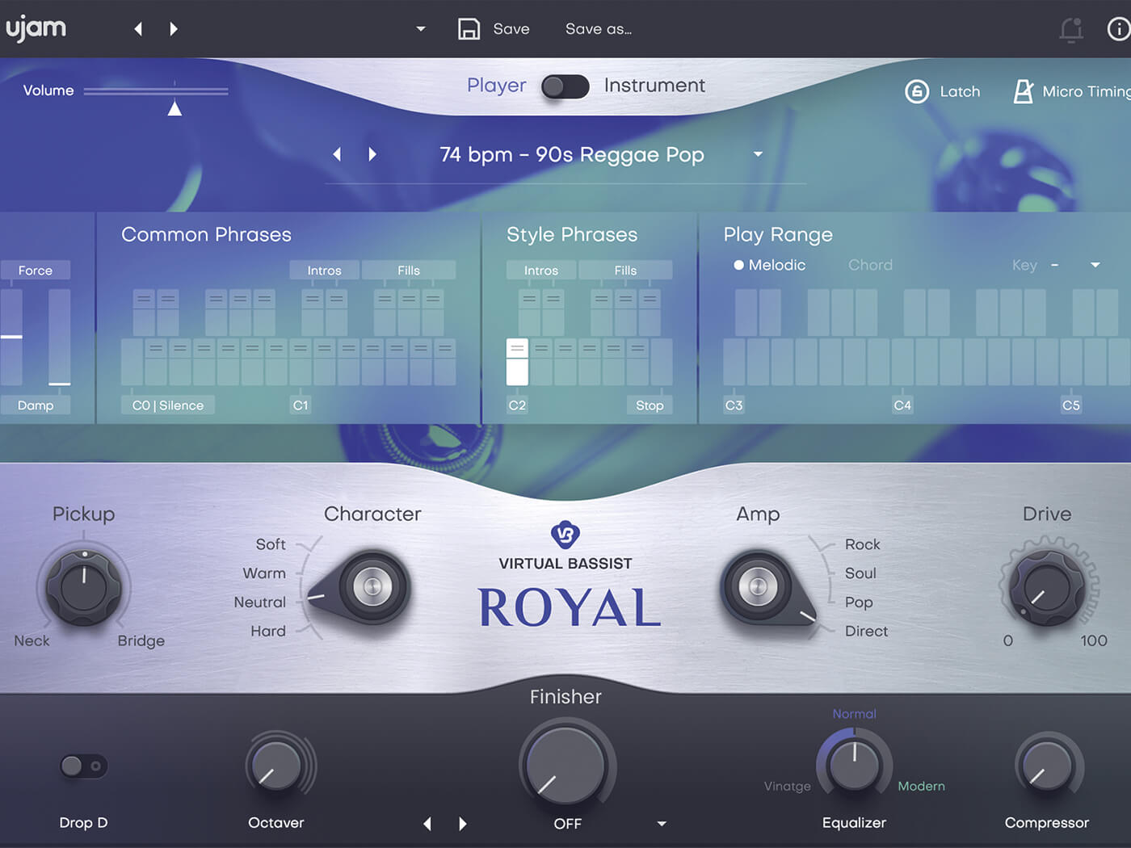This screenshot has height=848, width=1131.
Task: Set Equalizer to Modern label
Action: click(x=921, y=786)
